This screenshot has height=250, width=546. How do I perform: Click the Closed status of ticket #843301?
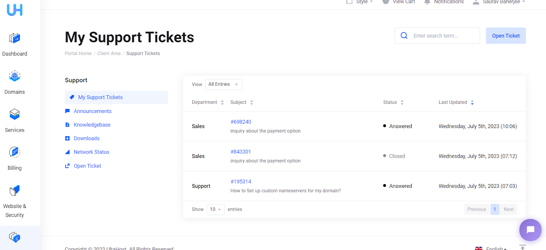394,156
